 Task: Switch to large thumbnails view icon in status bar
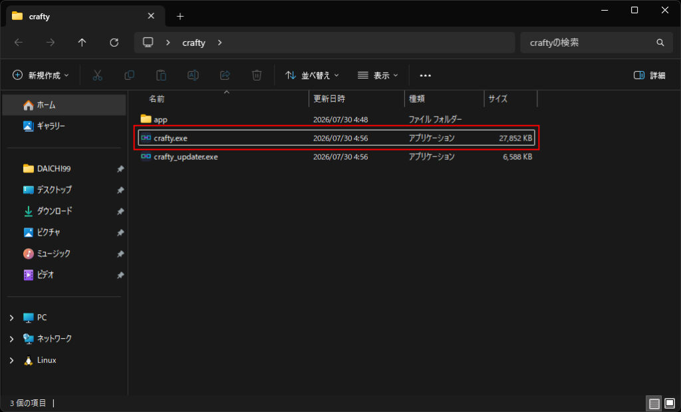[670, 404]
